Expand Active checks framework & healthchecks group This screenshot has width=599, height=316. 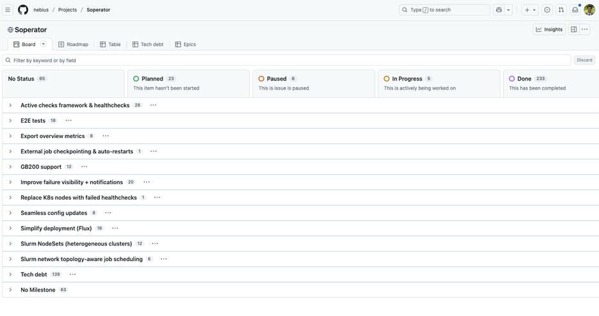click(10, 105)
